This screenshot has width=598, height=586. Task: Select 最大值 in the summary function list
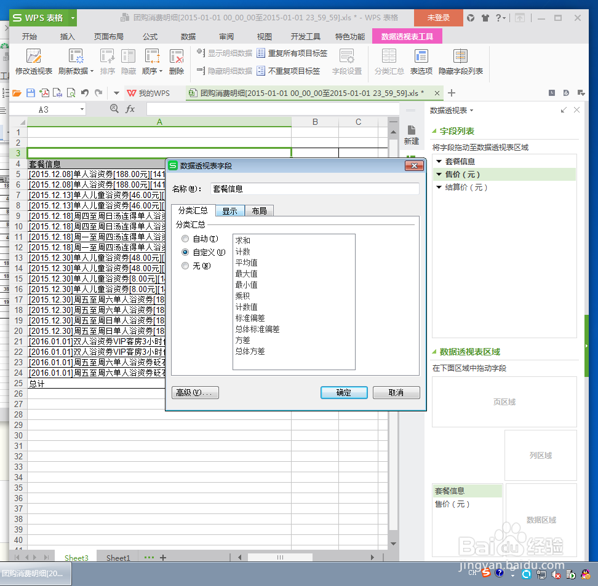(246, 274)
